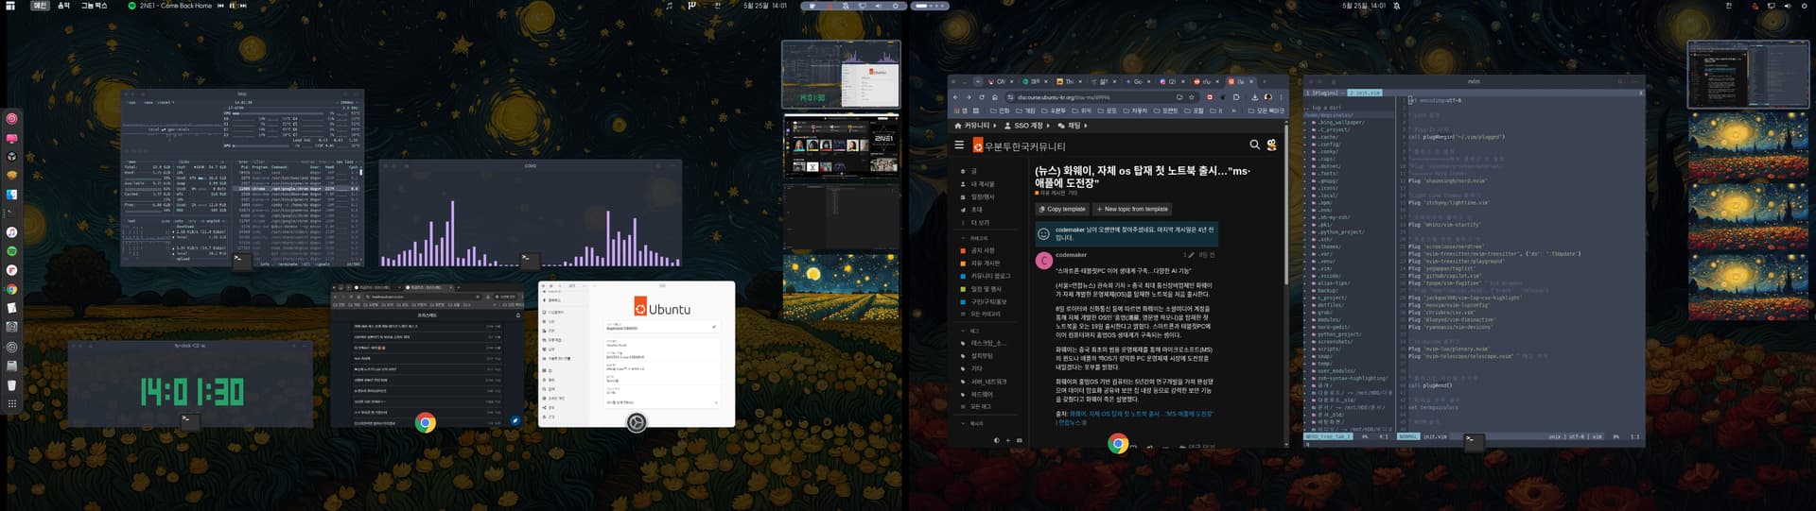Show all applications grid in dock
1816x511 pixels.
[11, 403]
